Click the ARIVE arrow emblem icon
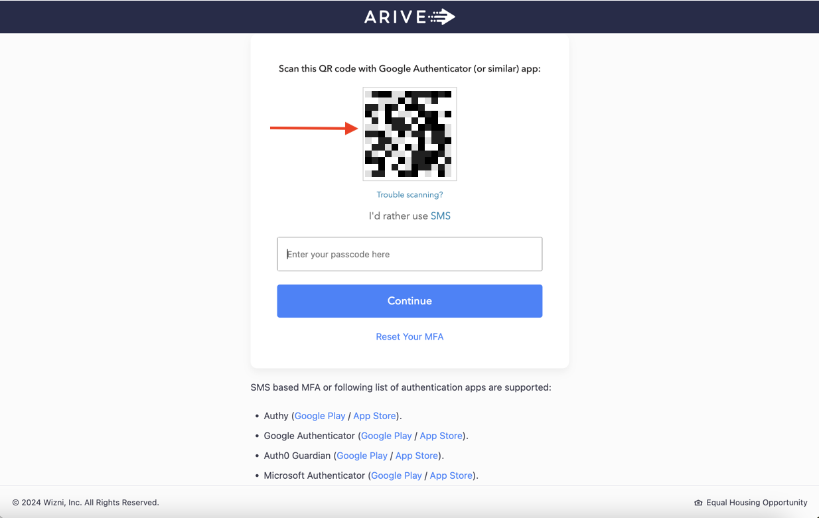Screen dimensions: 819x518 [442, 17]
